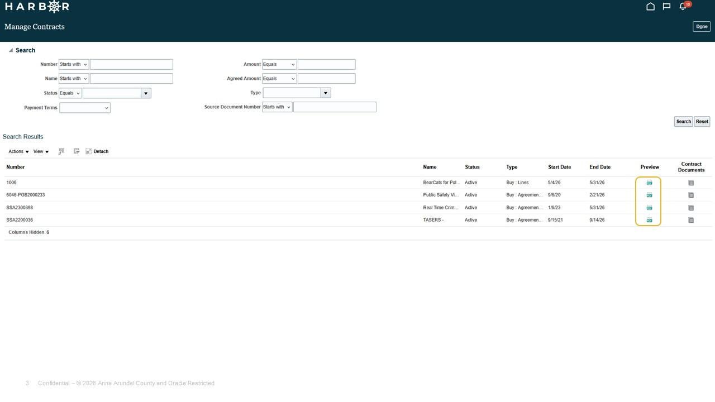Image resolution: width=715 pixels, height=402 pixels.
Task: Open the Home icon in header
Action: click(650, 7)
